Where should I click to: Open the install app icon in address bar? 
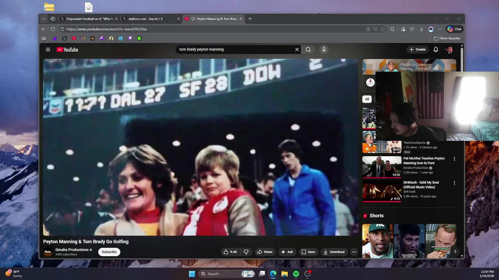coord(368,29)
